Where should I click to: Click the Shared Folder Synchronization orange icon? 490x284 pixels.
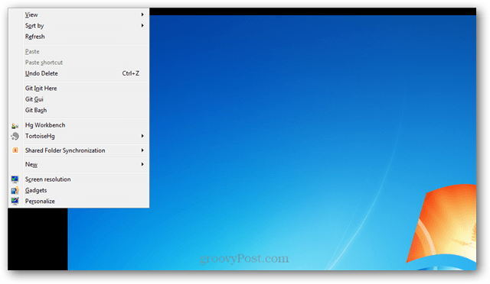pyautogui.click(x=15, y=150)
